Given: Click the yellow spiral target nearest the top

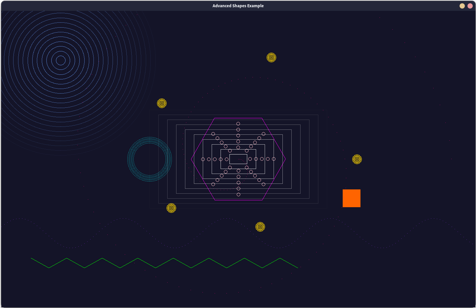Looking at the screenshot, I should [271, 58].
